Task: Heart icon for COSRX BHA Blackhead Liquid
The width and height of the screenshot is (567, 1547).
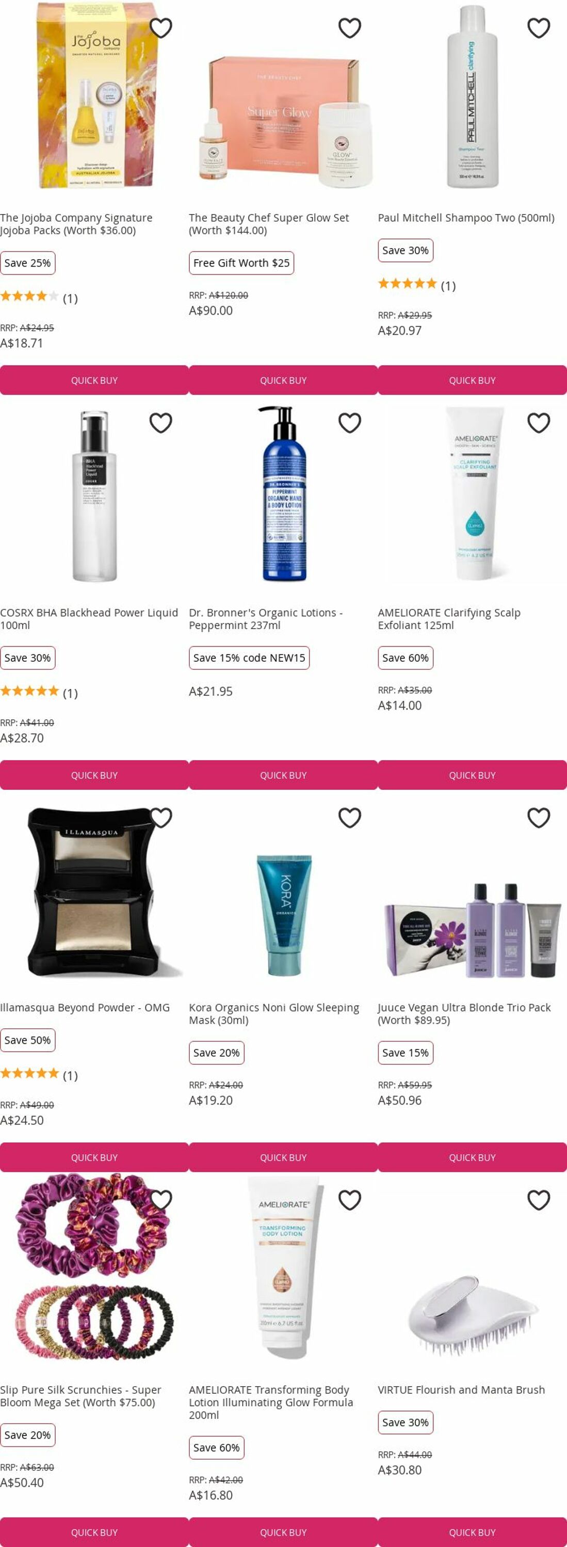Action: pos(160,423)
